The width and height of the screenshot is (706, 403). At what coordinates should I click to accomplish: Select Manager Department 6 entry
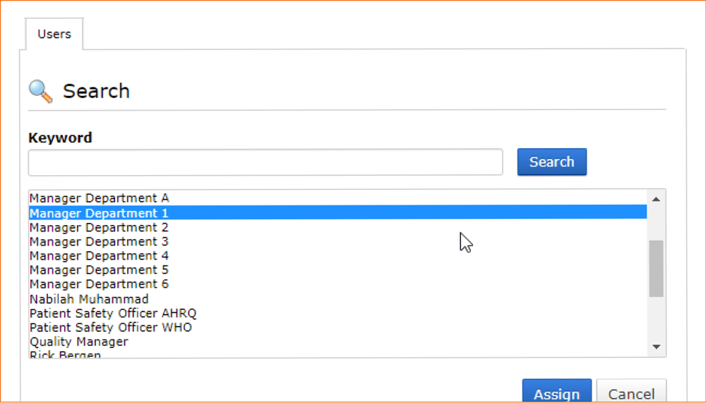coord(337,284)
